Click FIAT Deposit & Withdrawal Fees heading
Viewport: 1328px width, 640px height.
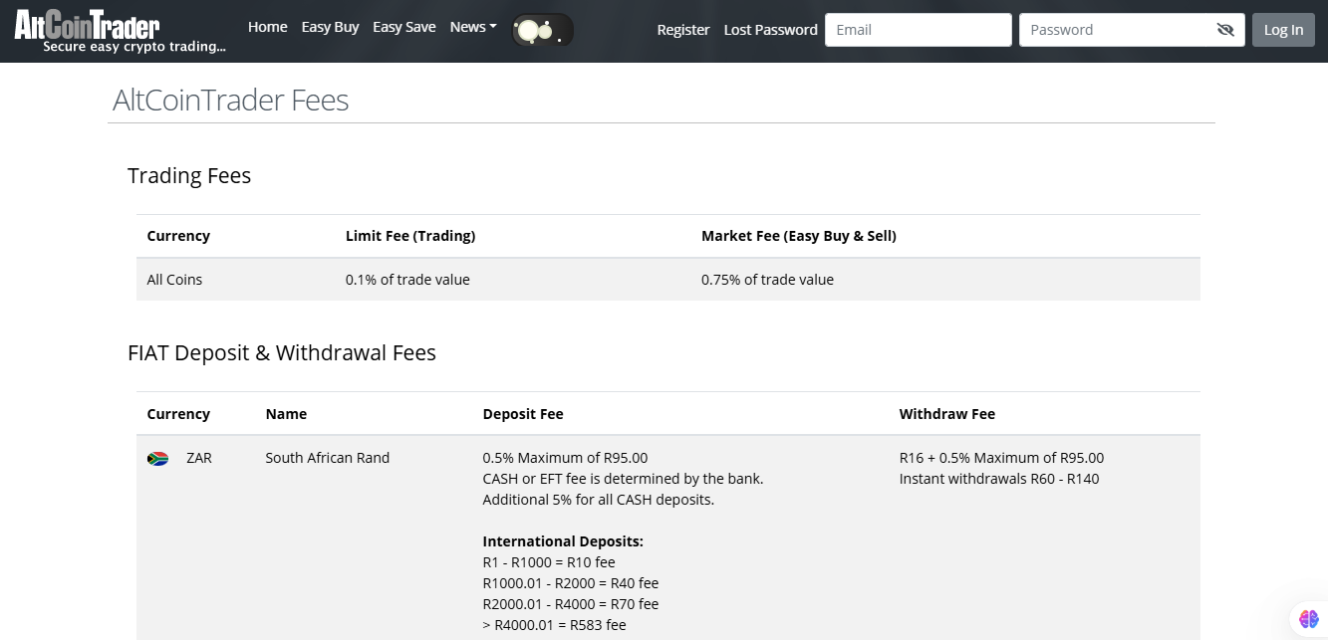click(x=282, y=353)
